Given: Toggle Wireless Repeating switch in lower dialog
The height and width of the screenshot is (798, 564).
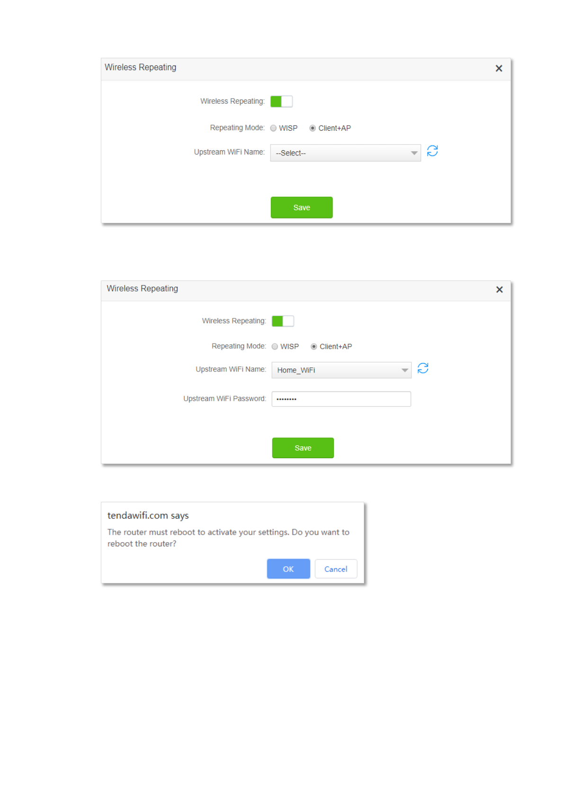Looking at the screenshot, I should point(283,321).
